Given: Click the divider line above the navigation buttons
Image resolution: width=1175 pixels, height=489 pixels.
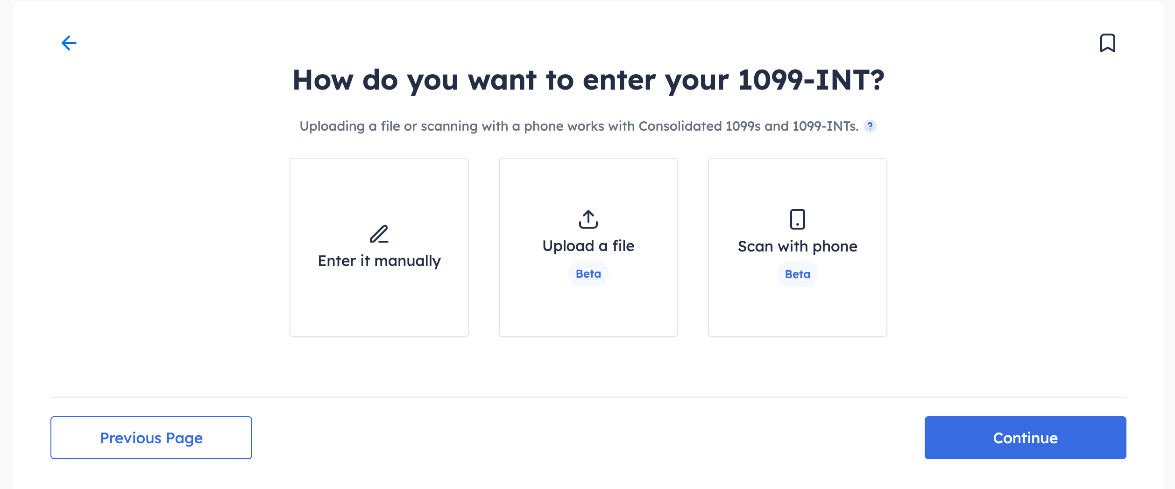Looking at the screenshot, I should click(x=588, y=397).
